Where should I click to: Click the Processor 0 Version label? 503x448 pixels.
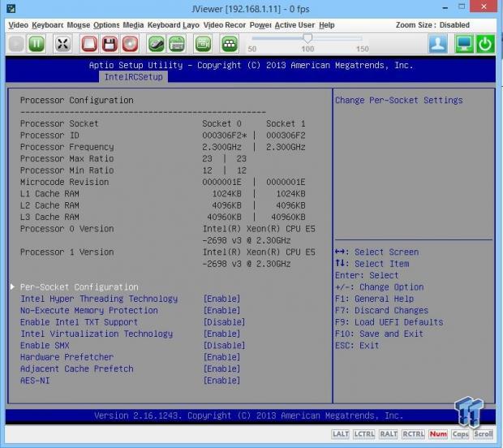tap(67, 229)
